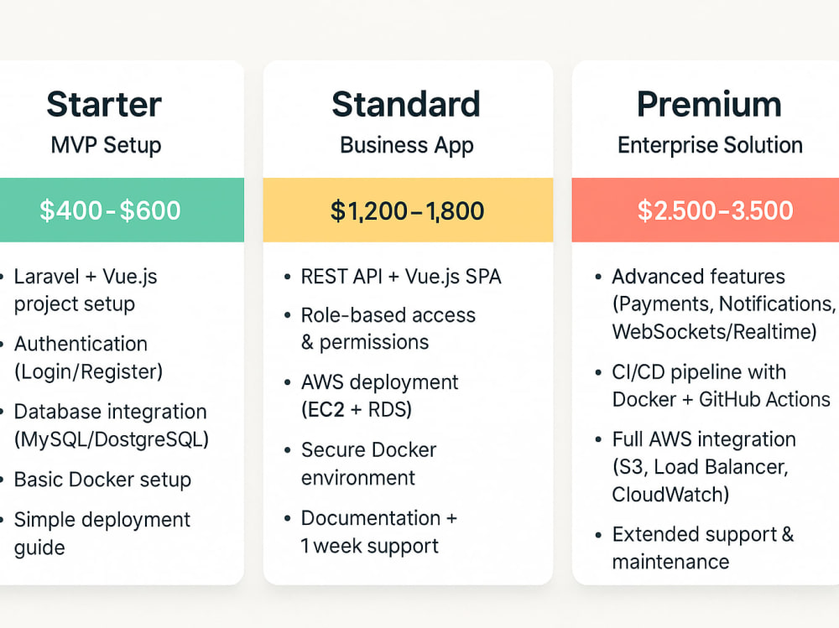The image size is (839, 628).
Task: Click 'REST API + Vue.js SPA' feature
Action: click(401, 277)
